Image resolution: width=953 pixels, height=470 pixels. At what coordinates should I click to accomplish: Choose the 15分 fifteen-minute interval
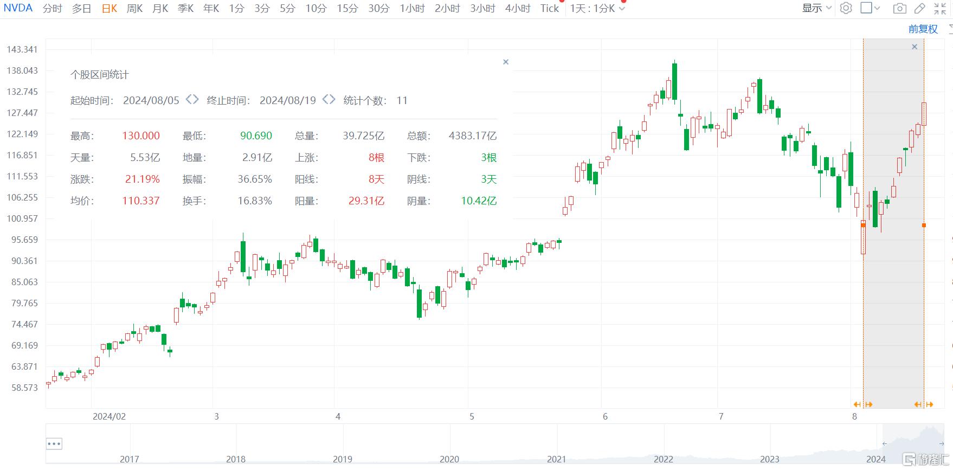point(347,8)
